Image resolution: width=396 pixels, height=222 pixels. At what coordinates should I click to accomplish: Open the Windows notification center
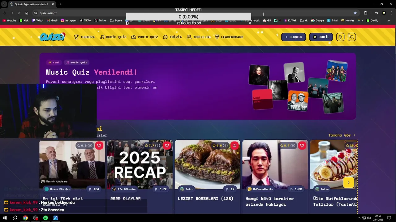point(389,218)
